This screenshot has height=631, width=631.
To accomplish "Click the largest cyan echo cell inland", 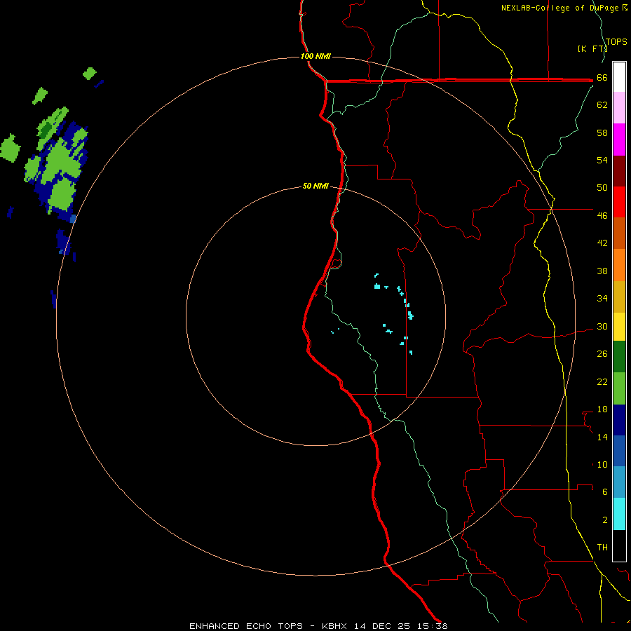I will click(377, 287).
